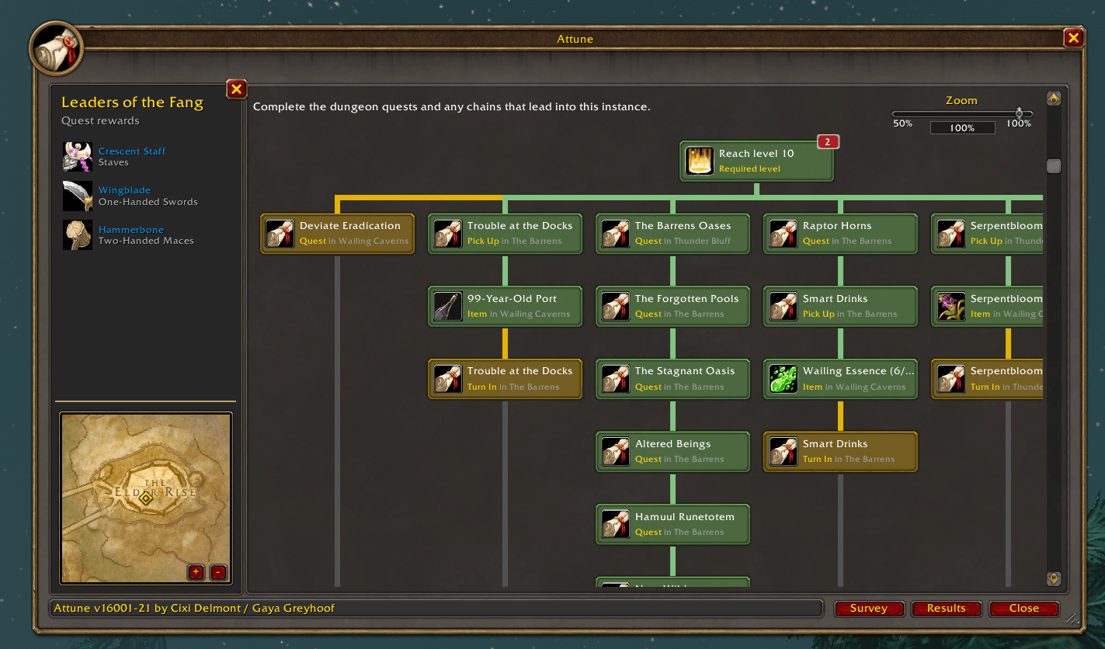Click the 'Two-Handed Maces' text

pos(146,241)
